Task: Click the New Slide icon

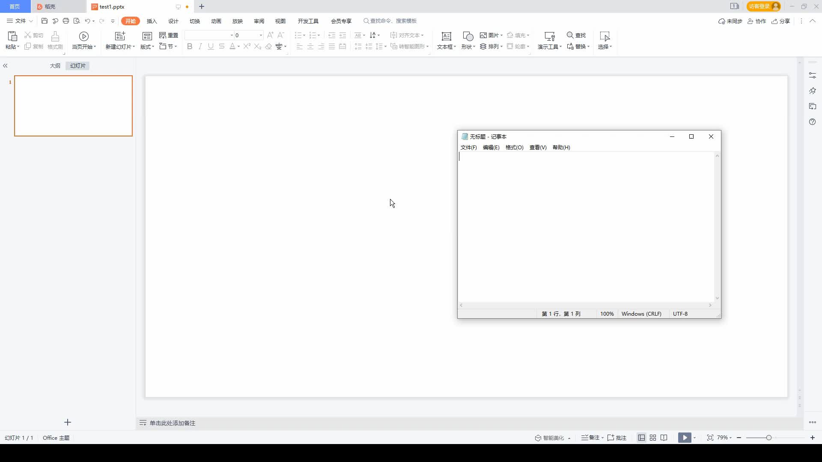Action: click(x=120, y=36)
